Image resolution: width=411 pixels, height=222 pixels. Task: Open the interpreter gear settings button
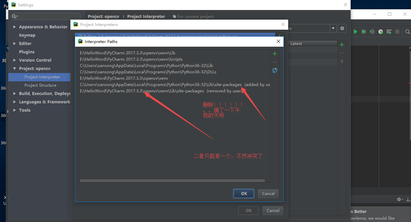point(342,28)
